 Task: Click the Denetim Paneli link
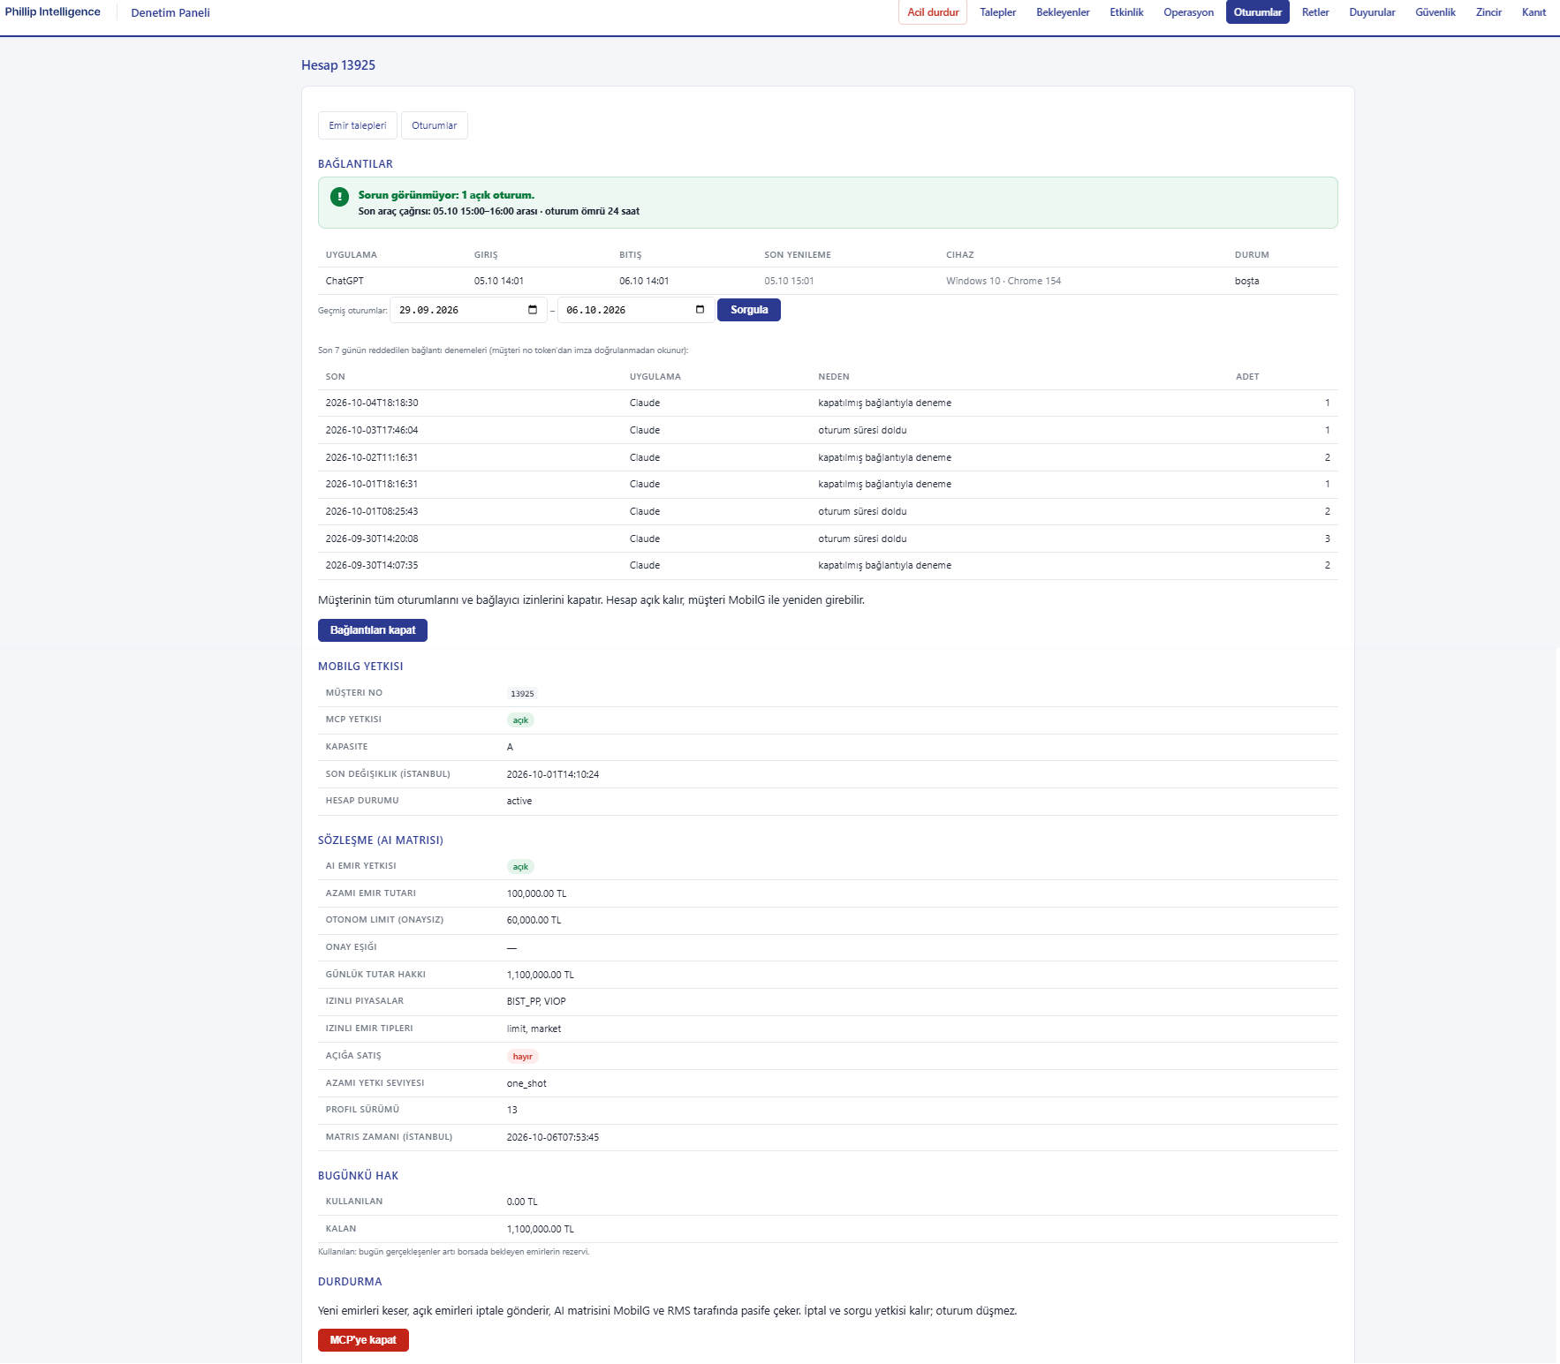pos(170,13)
